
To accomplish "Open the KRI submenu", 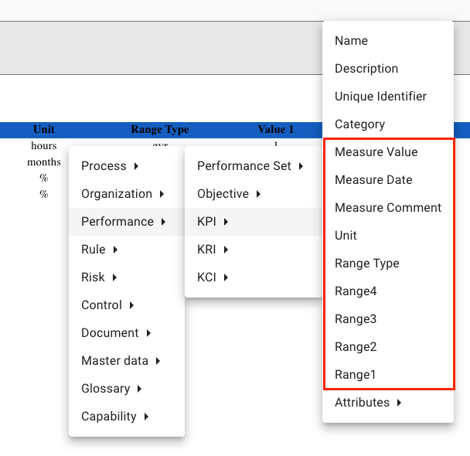I will tap(254, 250).
